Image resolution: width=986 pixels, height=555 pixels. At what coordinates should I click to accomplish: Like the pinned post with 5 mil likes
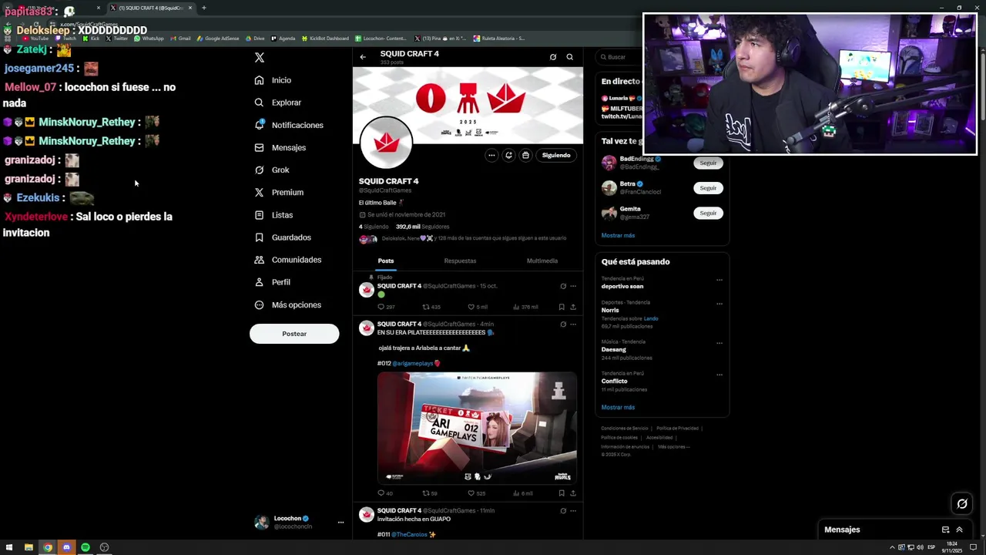pyautogui.click(x=478, y=307)
